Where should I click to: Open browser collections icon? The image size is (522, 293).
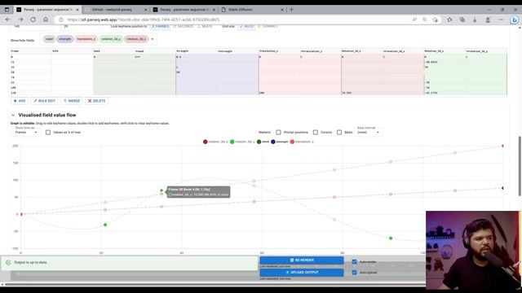point(462,20)
